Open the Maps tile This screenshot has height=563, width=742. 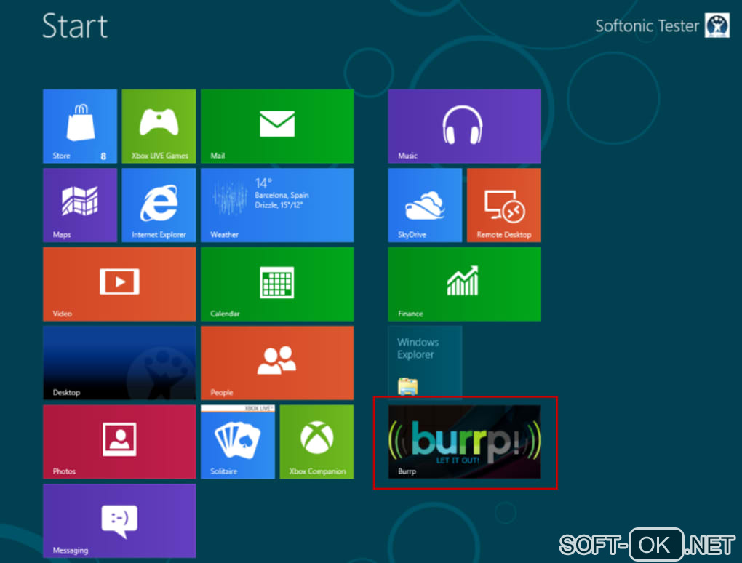(x=80, y=205)
